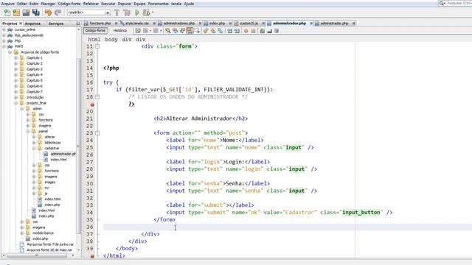Open the Debug Project dropdown arrow
472x265 pixels.
(x=153, y=13)
